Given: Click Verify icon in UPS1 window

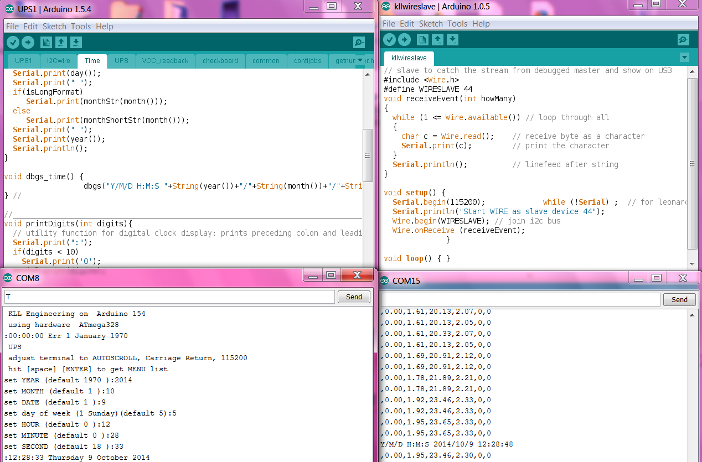Looking at the screenshot, I should (x=13, y=43).
